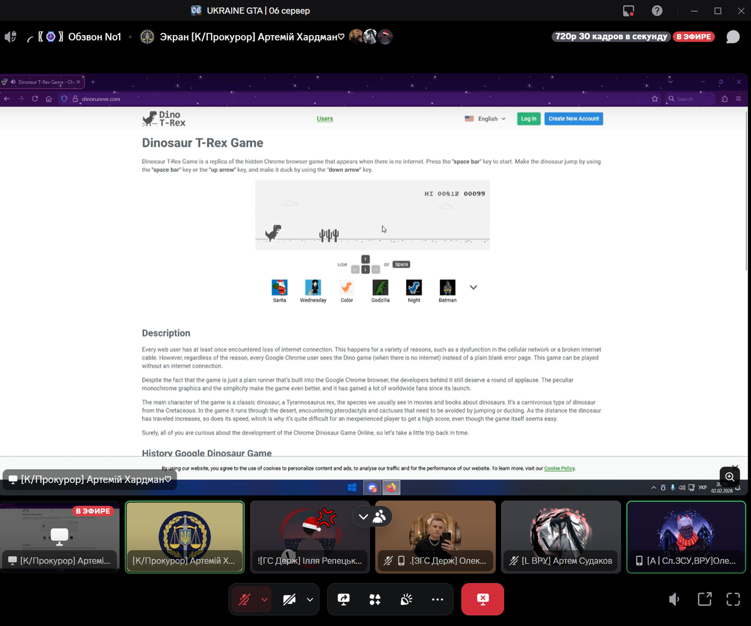
Task: Click the Windows Start button in shared taskbar
Action: coord(352,488)
